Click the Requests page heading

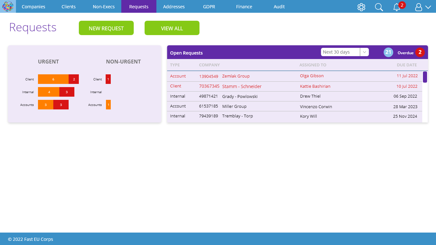click(33, 28)
